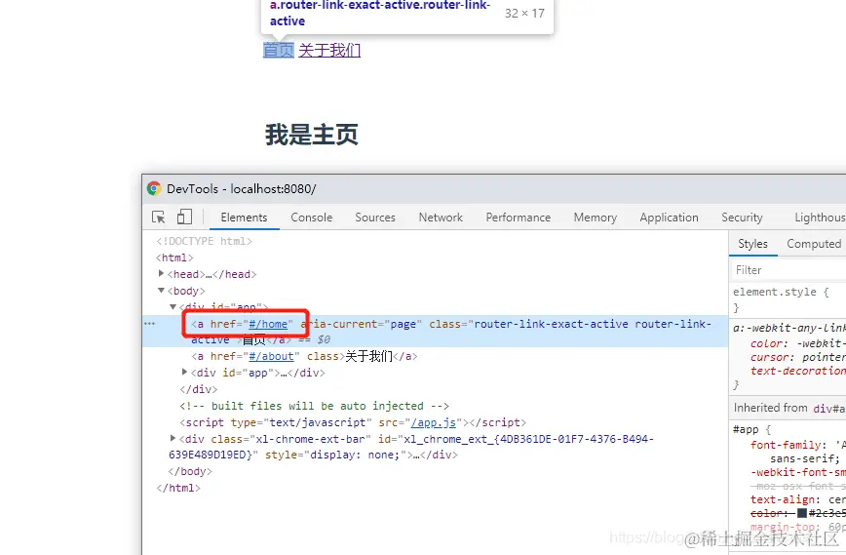This screenshot has height=555, width=846.
Task: Select the opening html tag row
Action: [x=174, y=258]
